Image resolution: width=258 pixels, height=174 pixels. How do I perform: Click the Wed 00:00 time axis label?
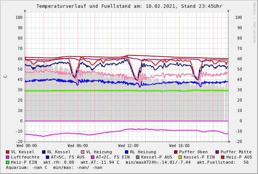point(27,146)
